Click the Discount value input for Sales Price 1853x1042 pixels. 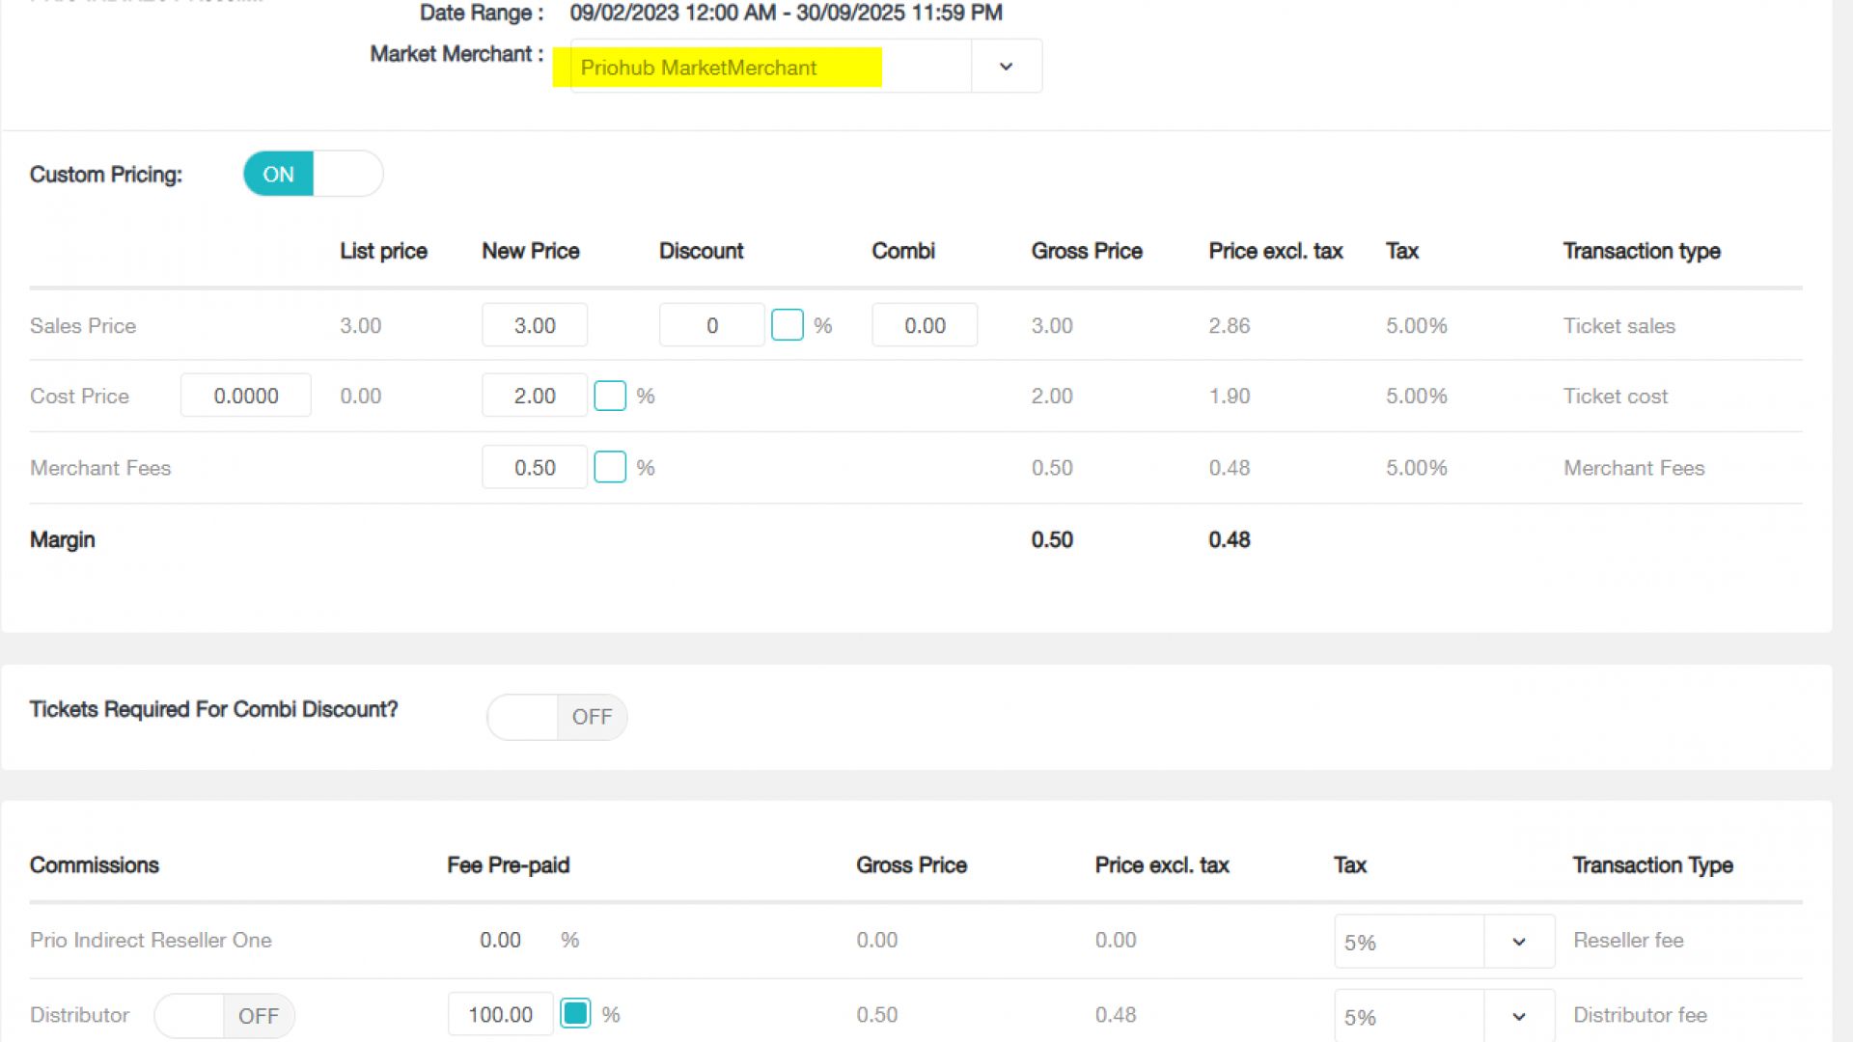tap(711, 325)
